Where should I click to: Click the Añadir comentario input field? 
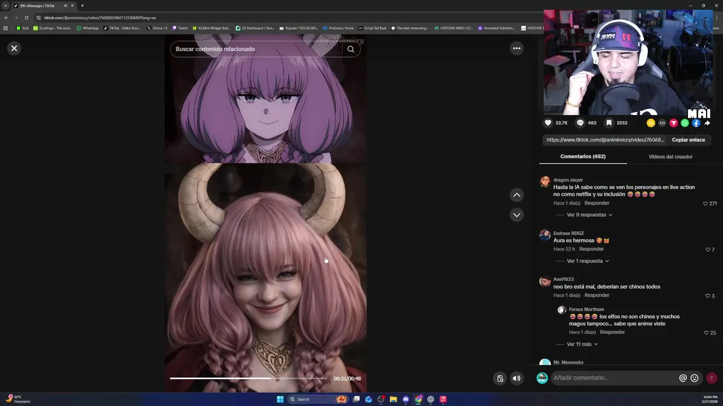coord(615,378)
